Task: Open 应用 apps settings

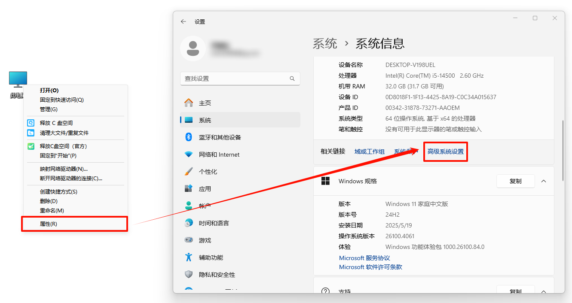Action: 205,189
